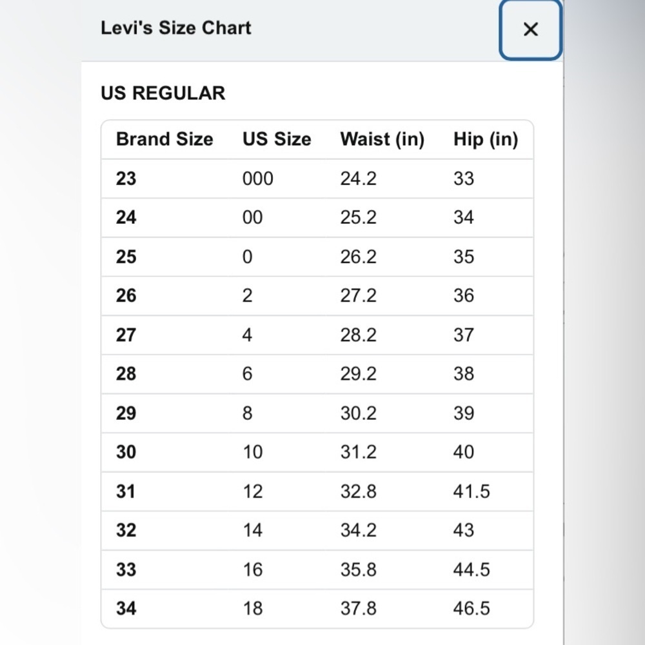Click US size 000 cell
The image size is (645, 645).
(258, 179)
